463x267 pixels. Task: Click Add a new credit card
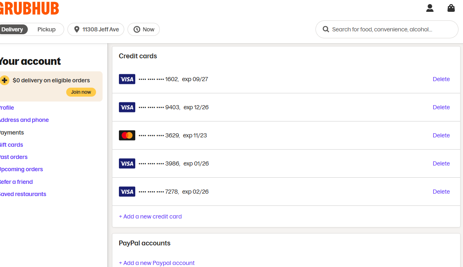tap(150, 216)
